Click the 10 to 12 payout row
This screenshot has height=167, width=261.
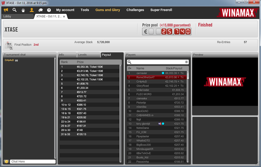pyautogui.click(x=89, y=105)
